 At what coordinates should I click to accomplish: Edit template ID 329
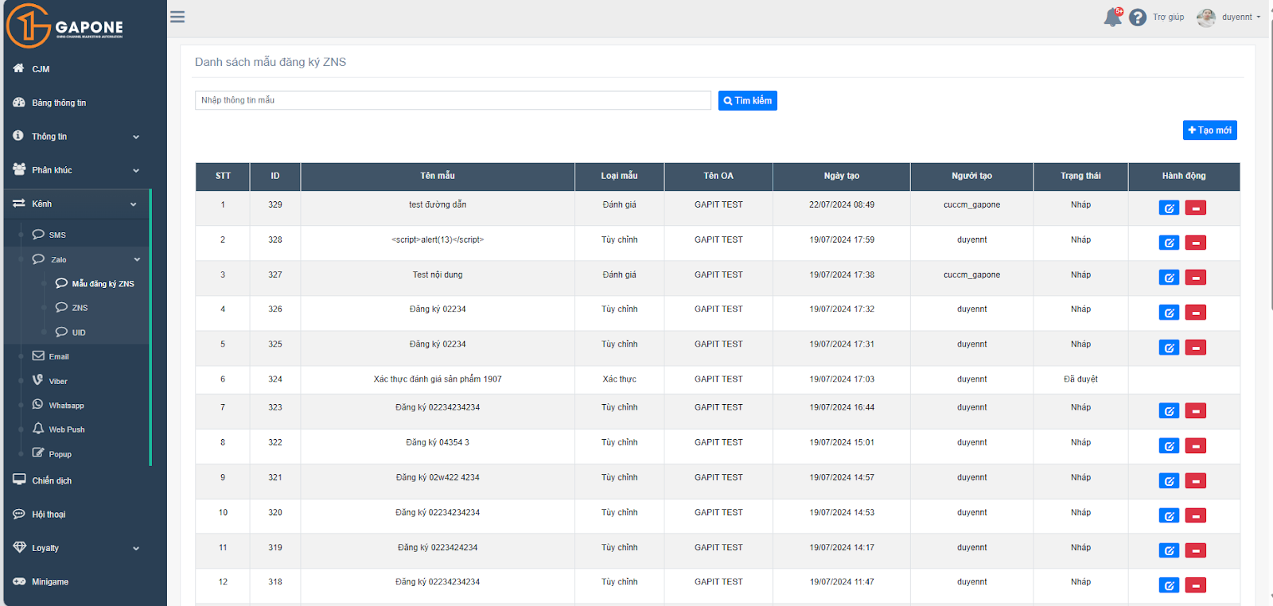pyautogui.click(x=1169, y=208)
